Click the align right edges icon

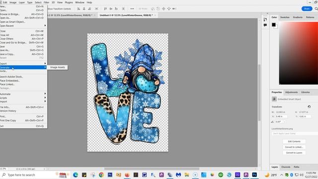89,9
